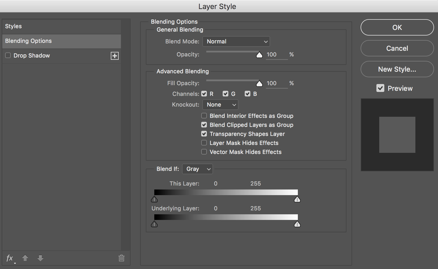Viewport: 438px width, 269px height.
Task: Open the Blend Mode dropdown
Action: point(236,41)
